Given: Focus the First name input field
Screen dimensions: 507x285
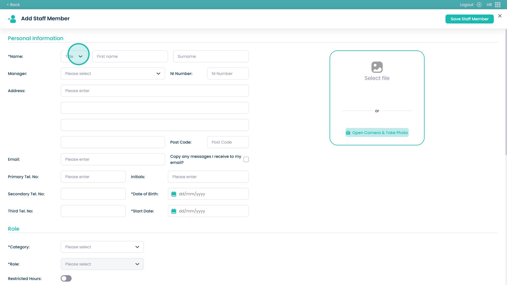Looking at the screenshot, I should [130, 56].
